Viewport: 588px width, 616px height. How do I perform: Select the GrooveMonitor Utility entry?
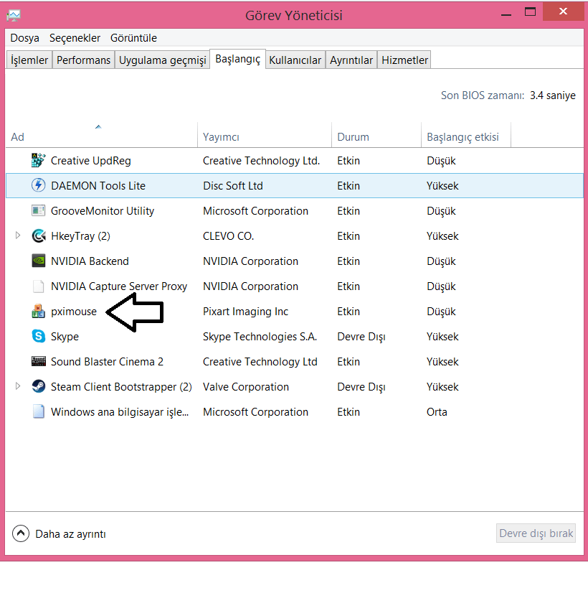[x=103, y=211]
